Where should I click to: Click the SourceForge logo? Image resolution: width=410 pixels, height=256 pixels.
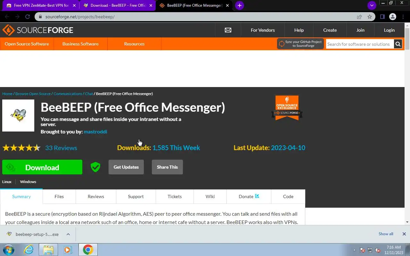pos(38,30)
